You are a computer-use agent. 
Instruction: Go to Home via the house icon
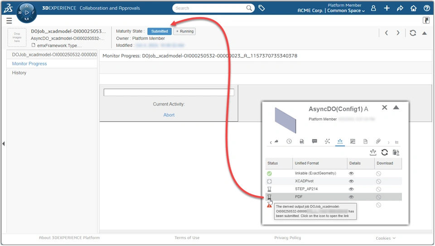(413, 8)
